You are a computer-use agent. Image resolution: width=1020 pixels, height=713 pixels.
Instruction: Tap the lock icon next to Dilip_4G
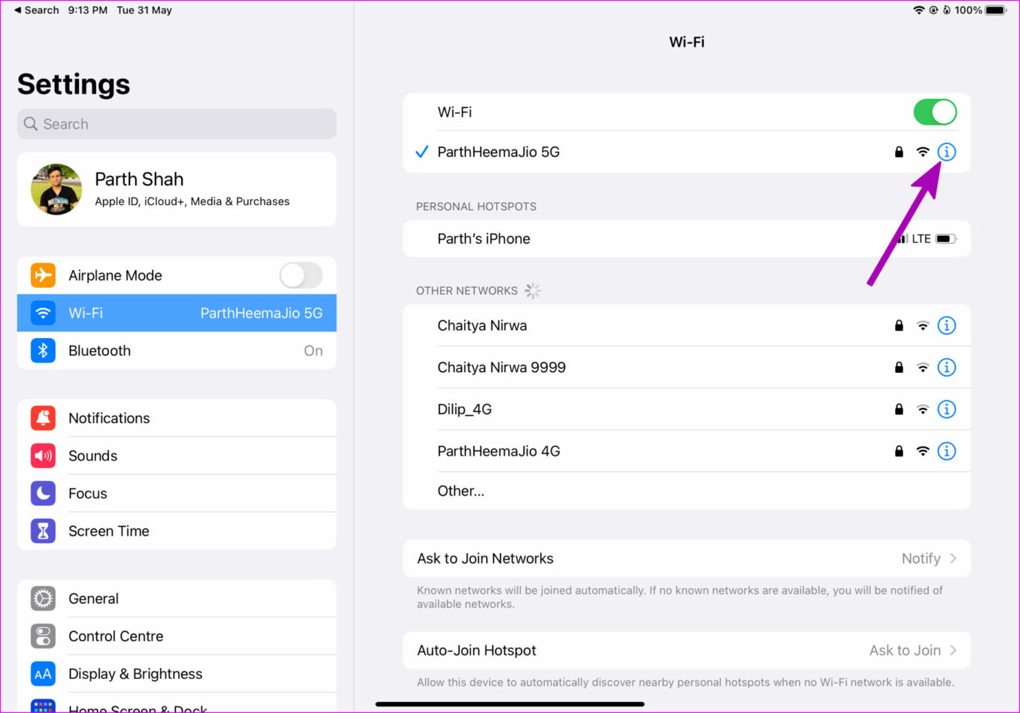tap(898, 409)
